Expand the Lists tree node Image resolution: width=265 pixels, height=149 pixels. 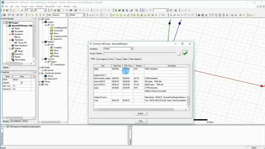pos(40,84)
